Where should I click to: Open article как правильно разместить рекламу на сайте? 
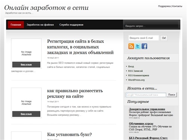[x=75, y=93]
